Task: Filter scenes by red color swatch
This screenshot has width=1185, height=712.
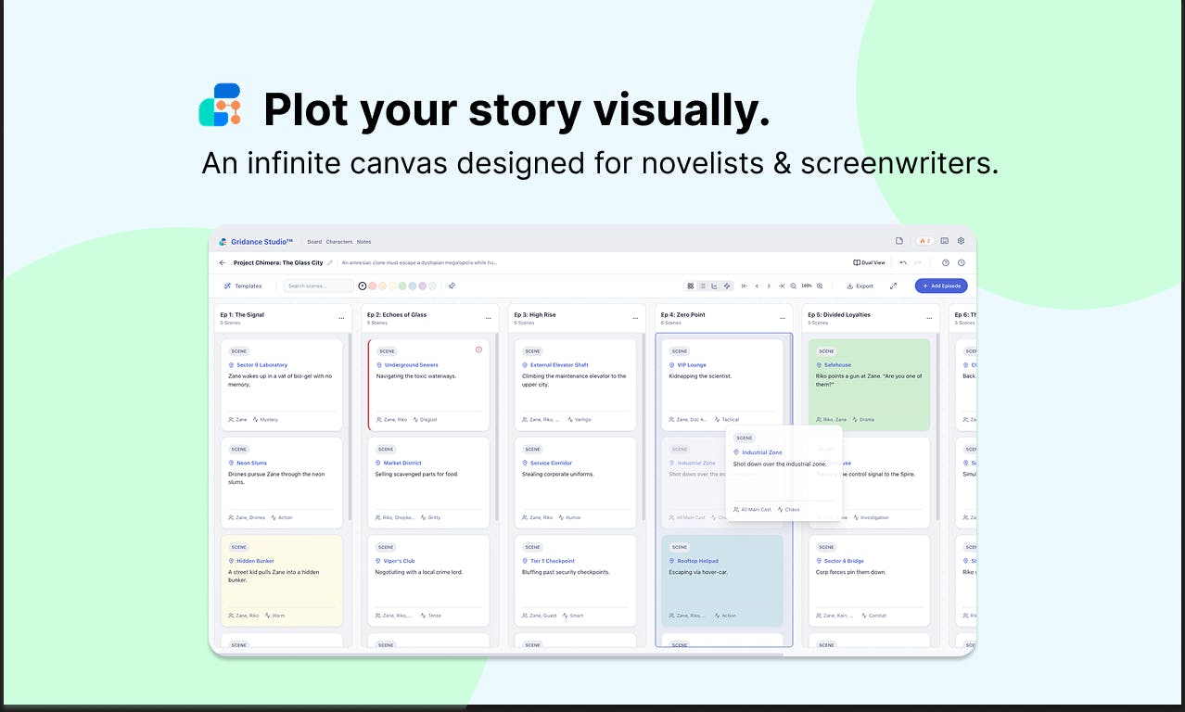Action: (373, 286)
